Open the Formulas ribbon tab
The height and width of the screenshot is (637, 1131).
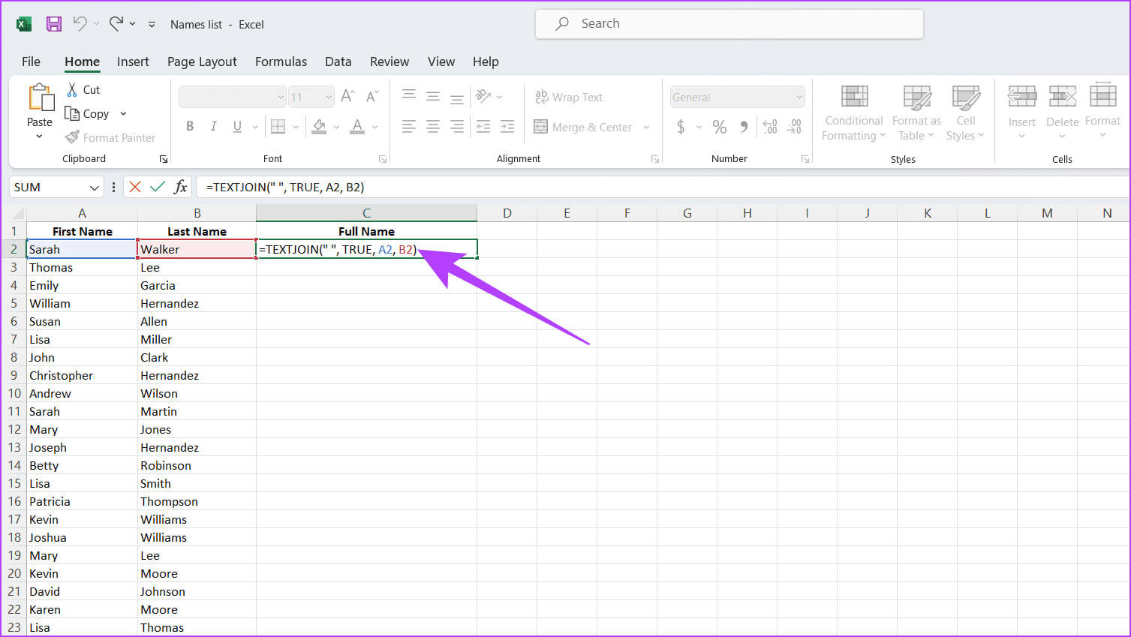click(281, 62)
